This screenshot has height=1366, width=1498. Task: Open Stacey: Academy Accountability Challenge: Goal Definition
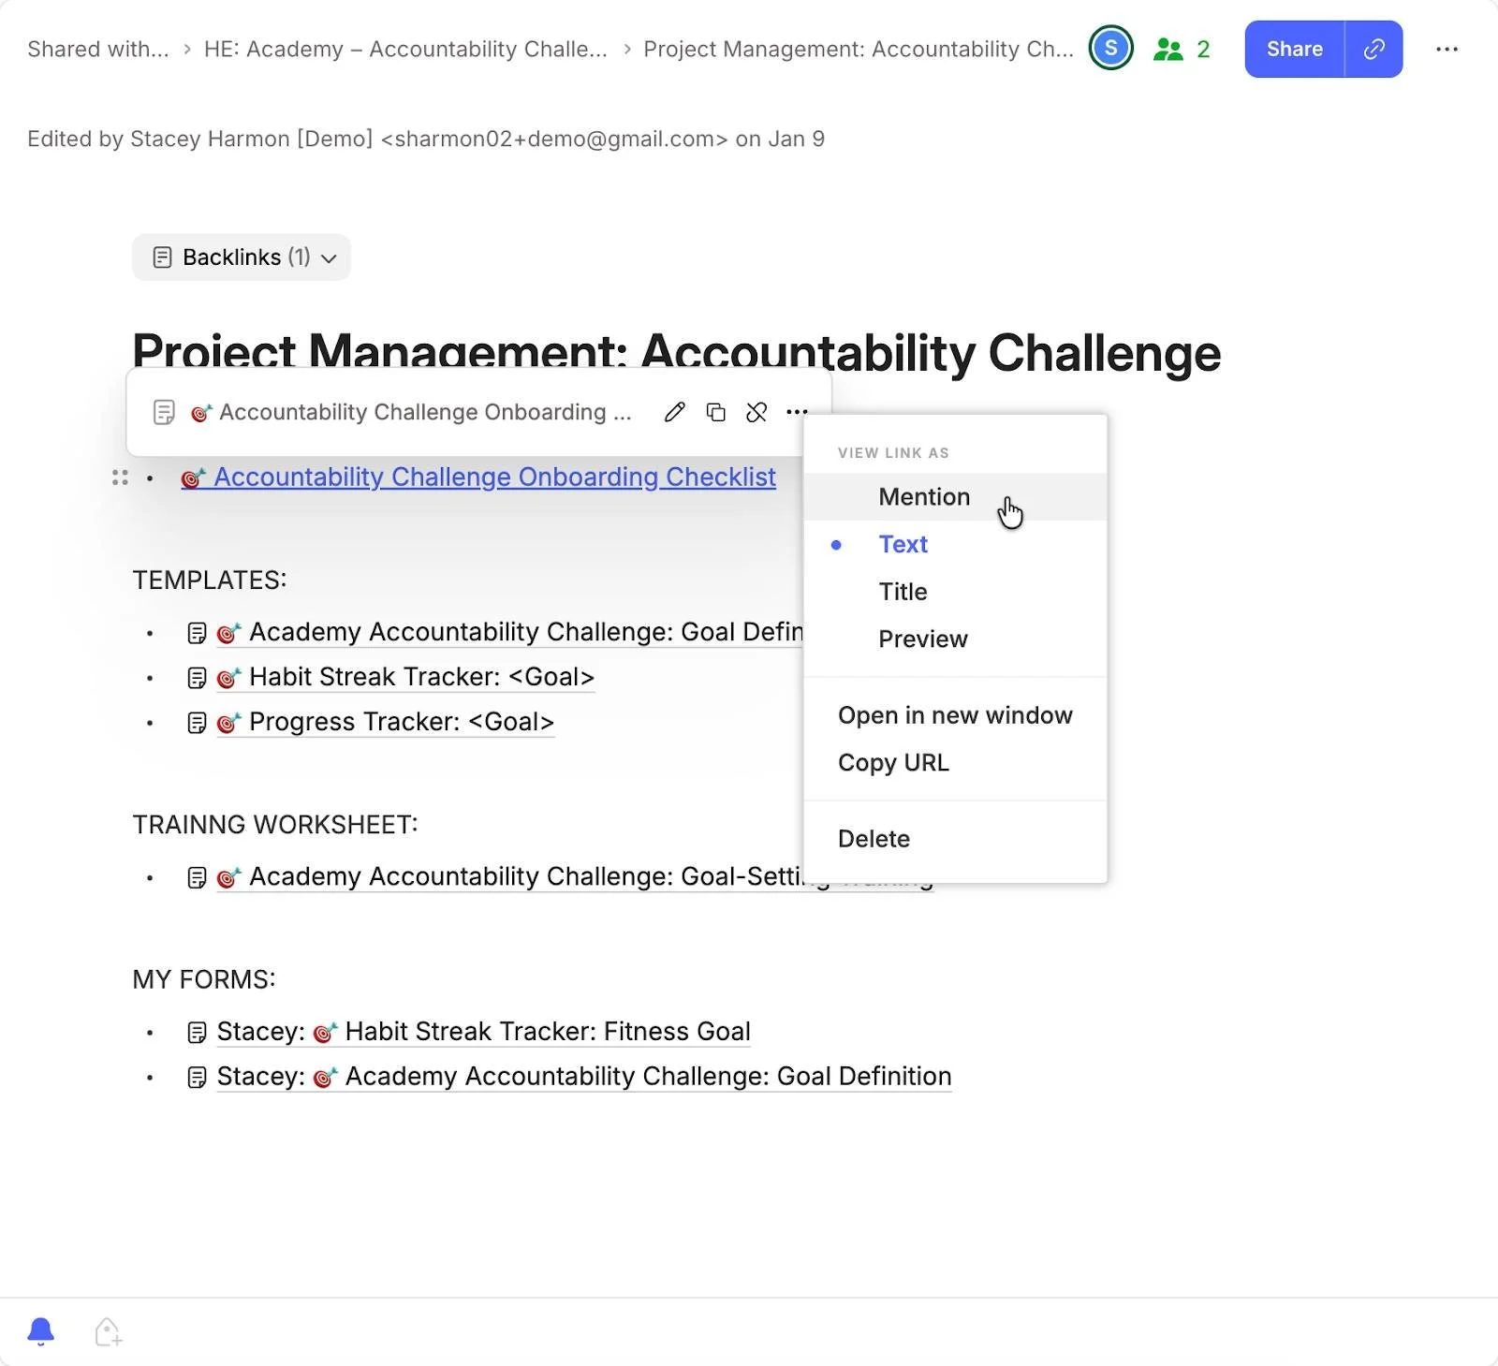[584, 1077]
